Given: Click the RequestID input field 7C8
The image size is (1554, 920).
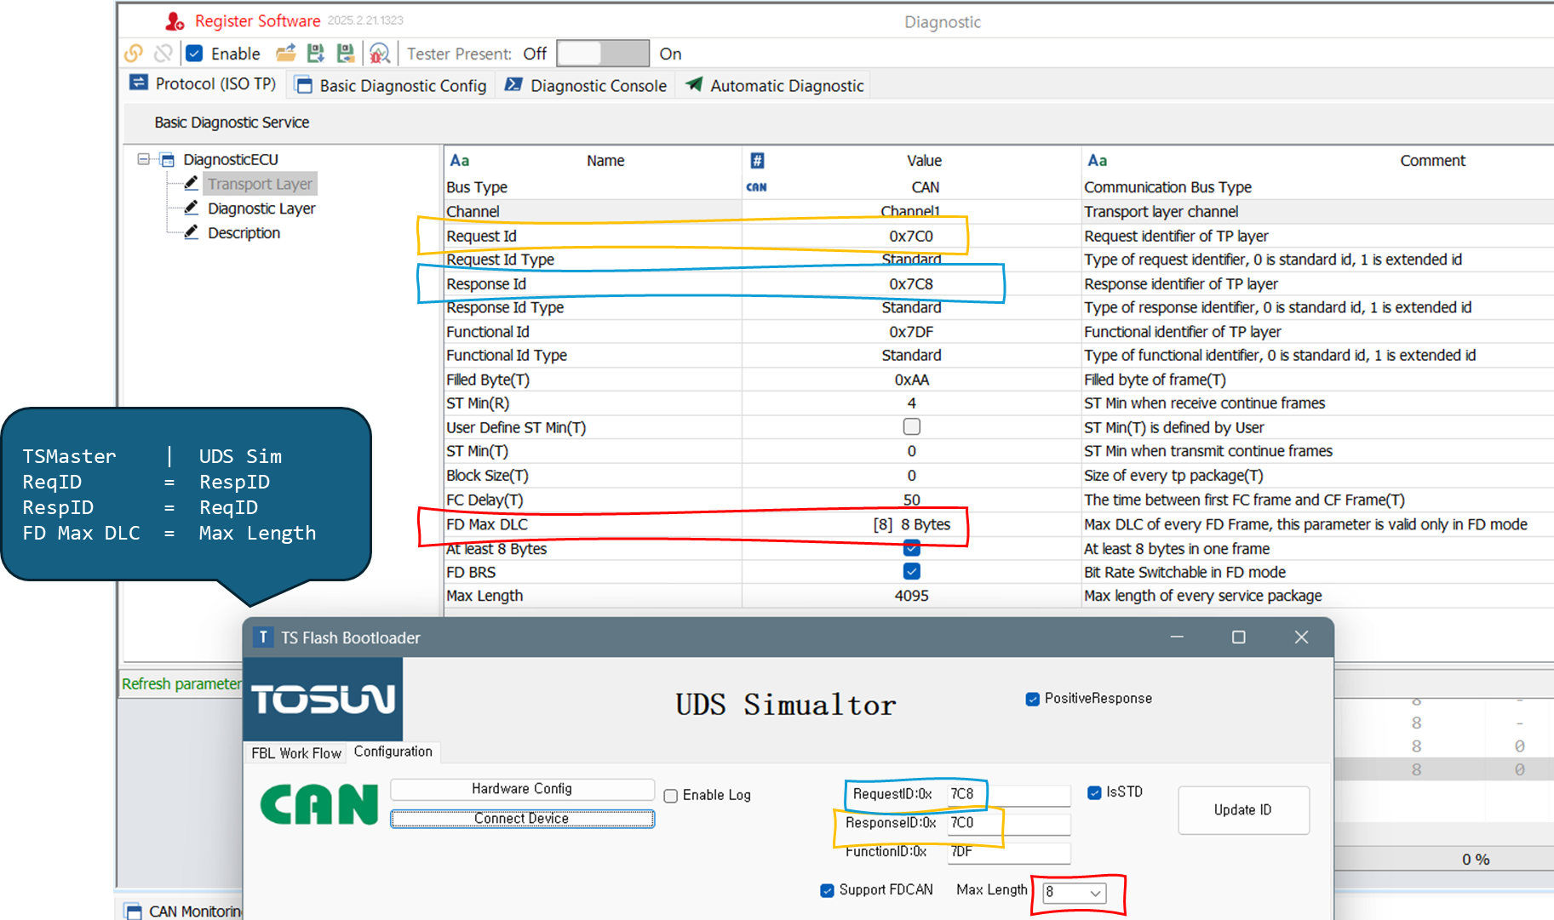Looking at the screenshot, I should click(x=1009, y=794).
